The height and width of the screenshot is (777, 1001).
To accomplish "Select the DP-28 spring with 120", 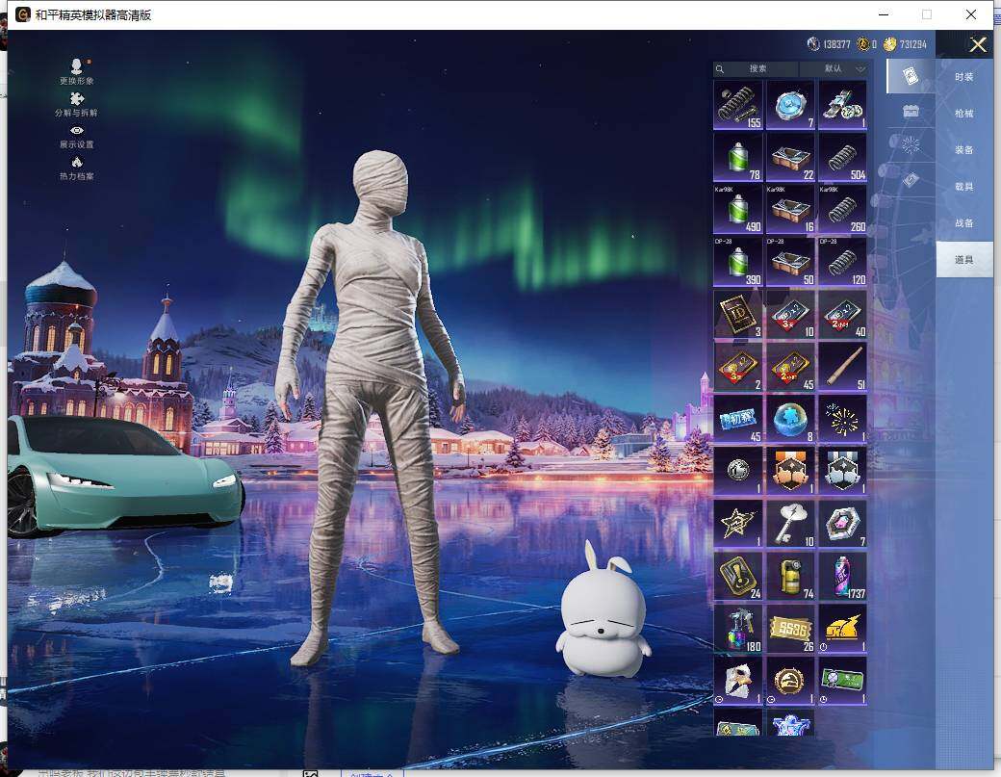I will point(843,262).
